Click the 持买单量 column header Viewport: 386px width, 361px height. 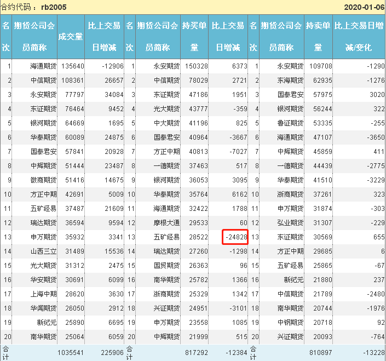tap(194, 37)
